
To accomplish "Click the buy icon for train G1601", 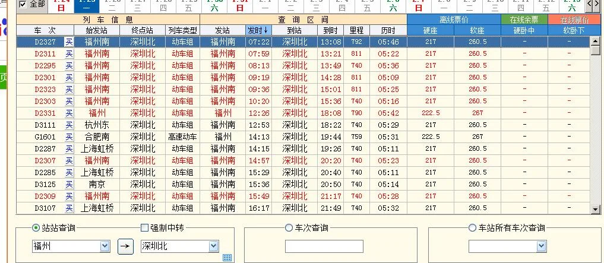I will pos(69,137).
